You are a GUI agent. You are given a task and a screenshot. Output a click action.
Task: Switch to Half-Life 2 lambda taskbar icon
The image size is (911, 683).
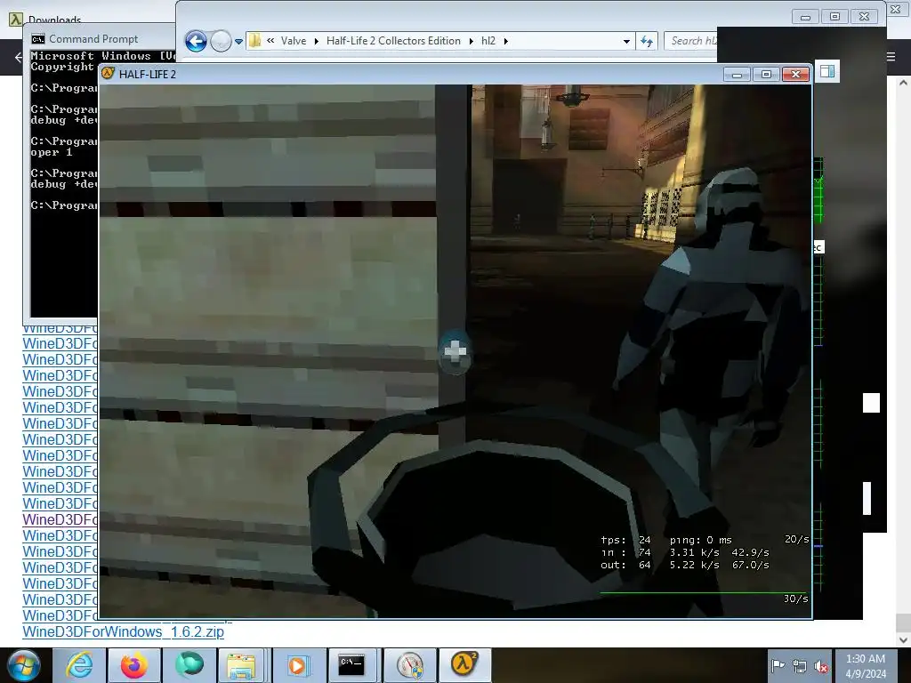coord(464,665)
